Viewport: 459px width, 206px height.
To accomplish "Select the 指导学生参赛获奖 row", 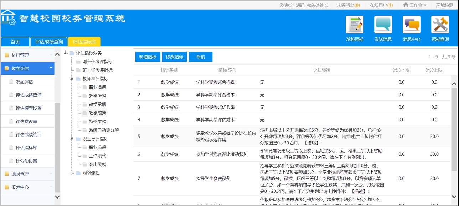I will pos(292,178).
